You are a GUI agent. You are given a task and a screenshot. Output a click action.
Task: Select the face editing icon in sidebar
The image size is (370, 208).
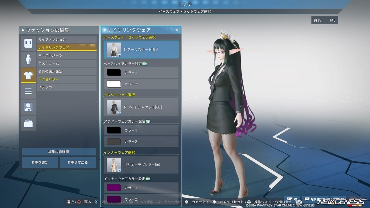[x=28, y=43]
